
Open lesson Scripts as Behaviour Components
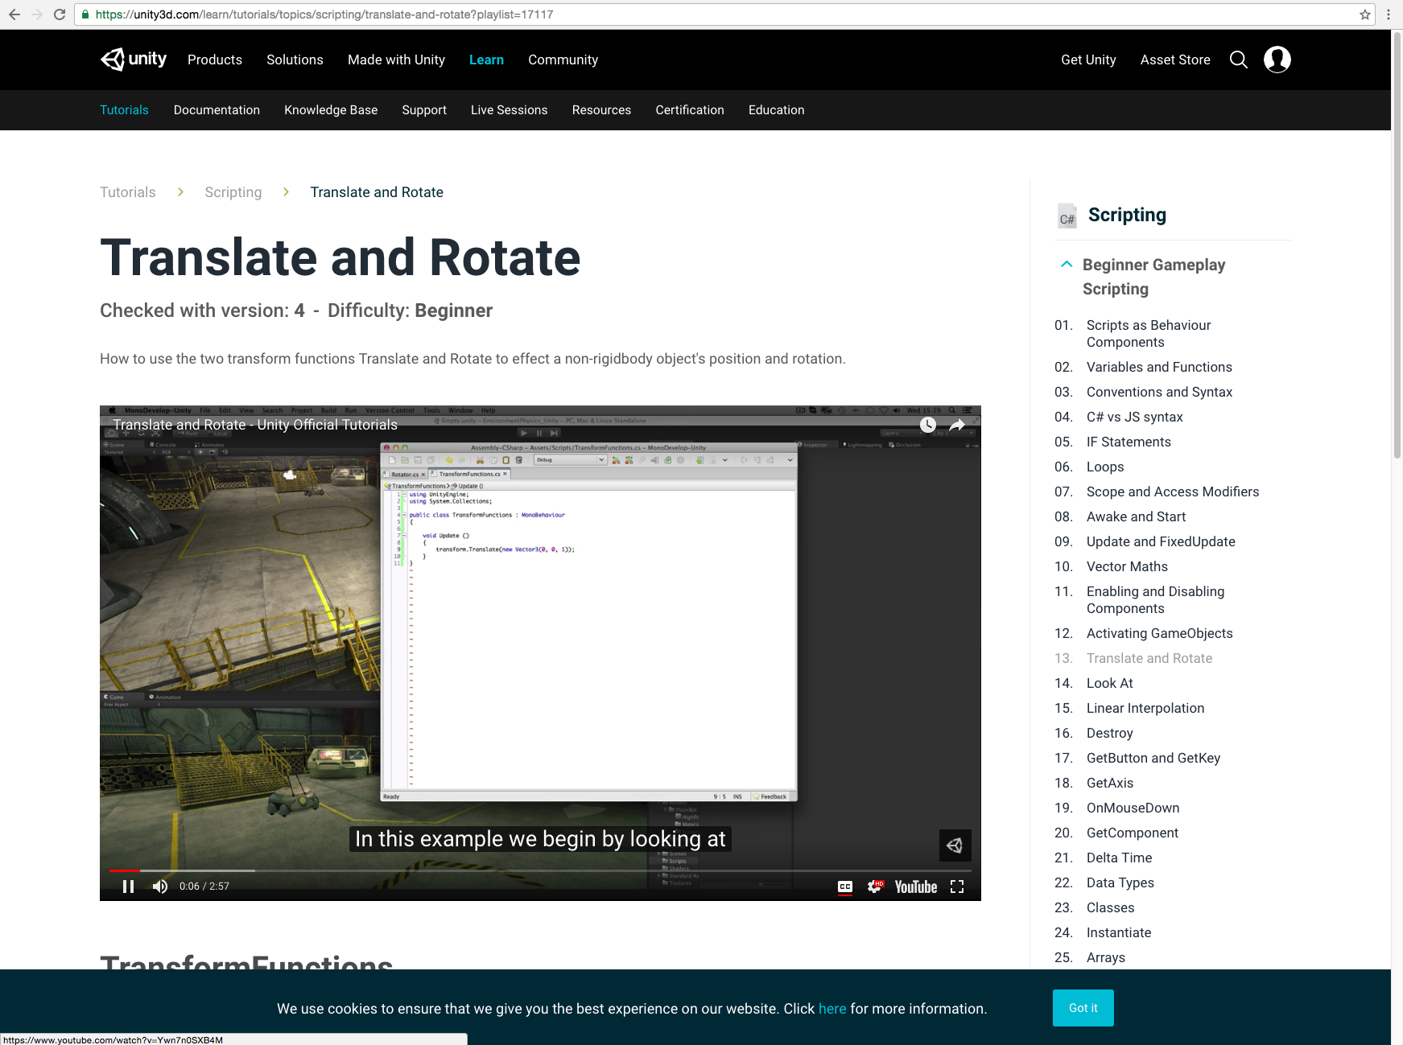coord(1149,333)
